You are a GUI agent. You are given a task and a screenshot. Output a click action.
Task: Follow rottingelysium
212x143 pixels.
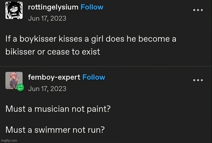92,7
